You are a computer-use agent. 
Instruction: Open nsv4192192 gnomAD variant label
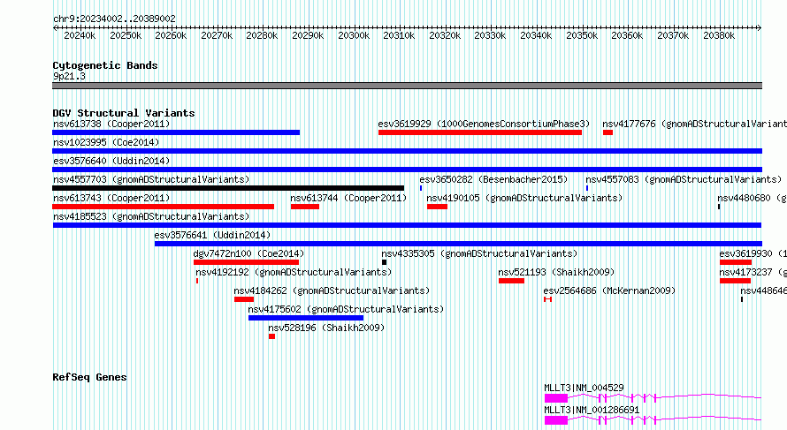[x=294, y=272]
